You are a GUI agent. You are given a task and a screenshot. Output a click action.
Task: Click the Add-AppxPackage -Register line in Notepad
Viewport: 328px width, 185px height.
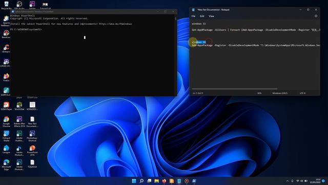pyautogui.click(x=256, y=45)
